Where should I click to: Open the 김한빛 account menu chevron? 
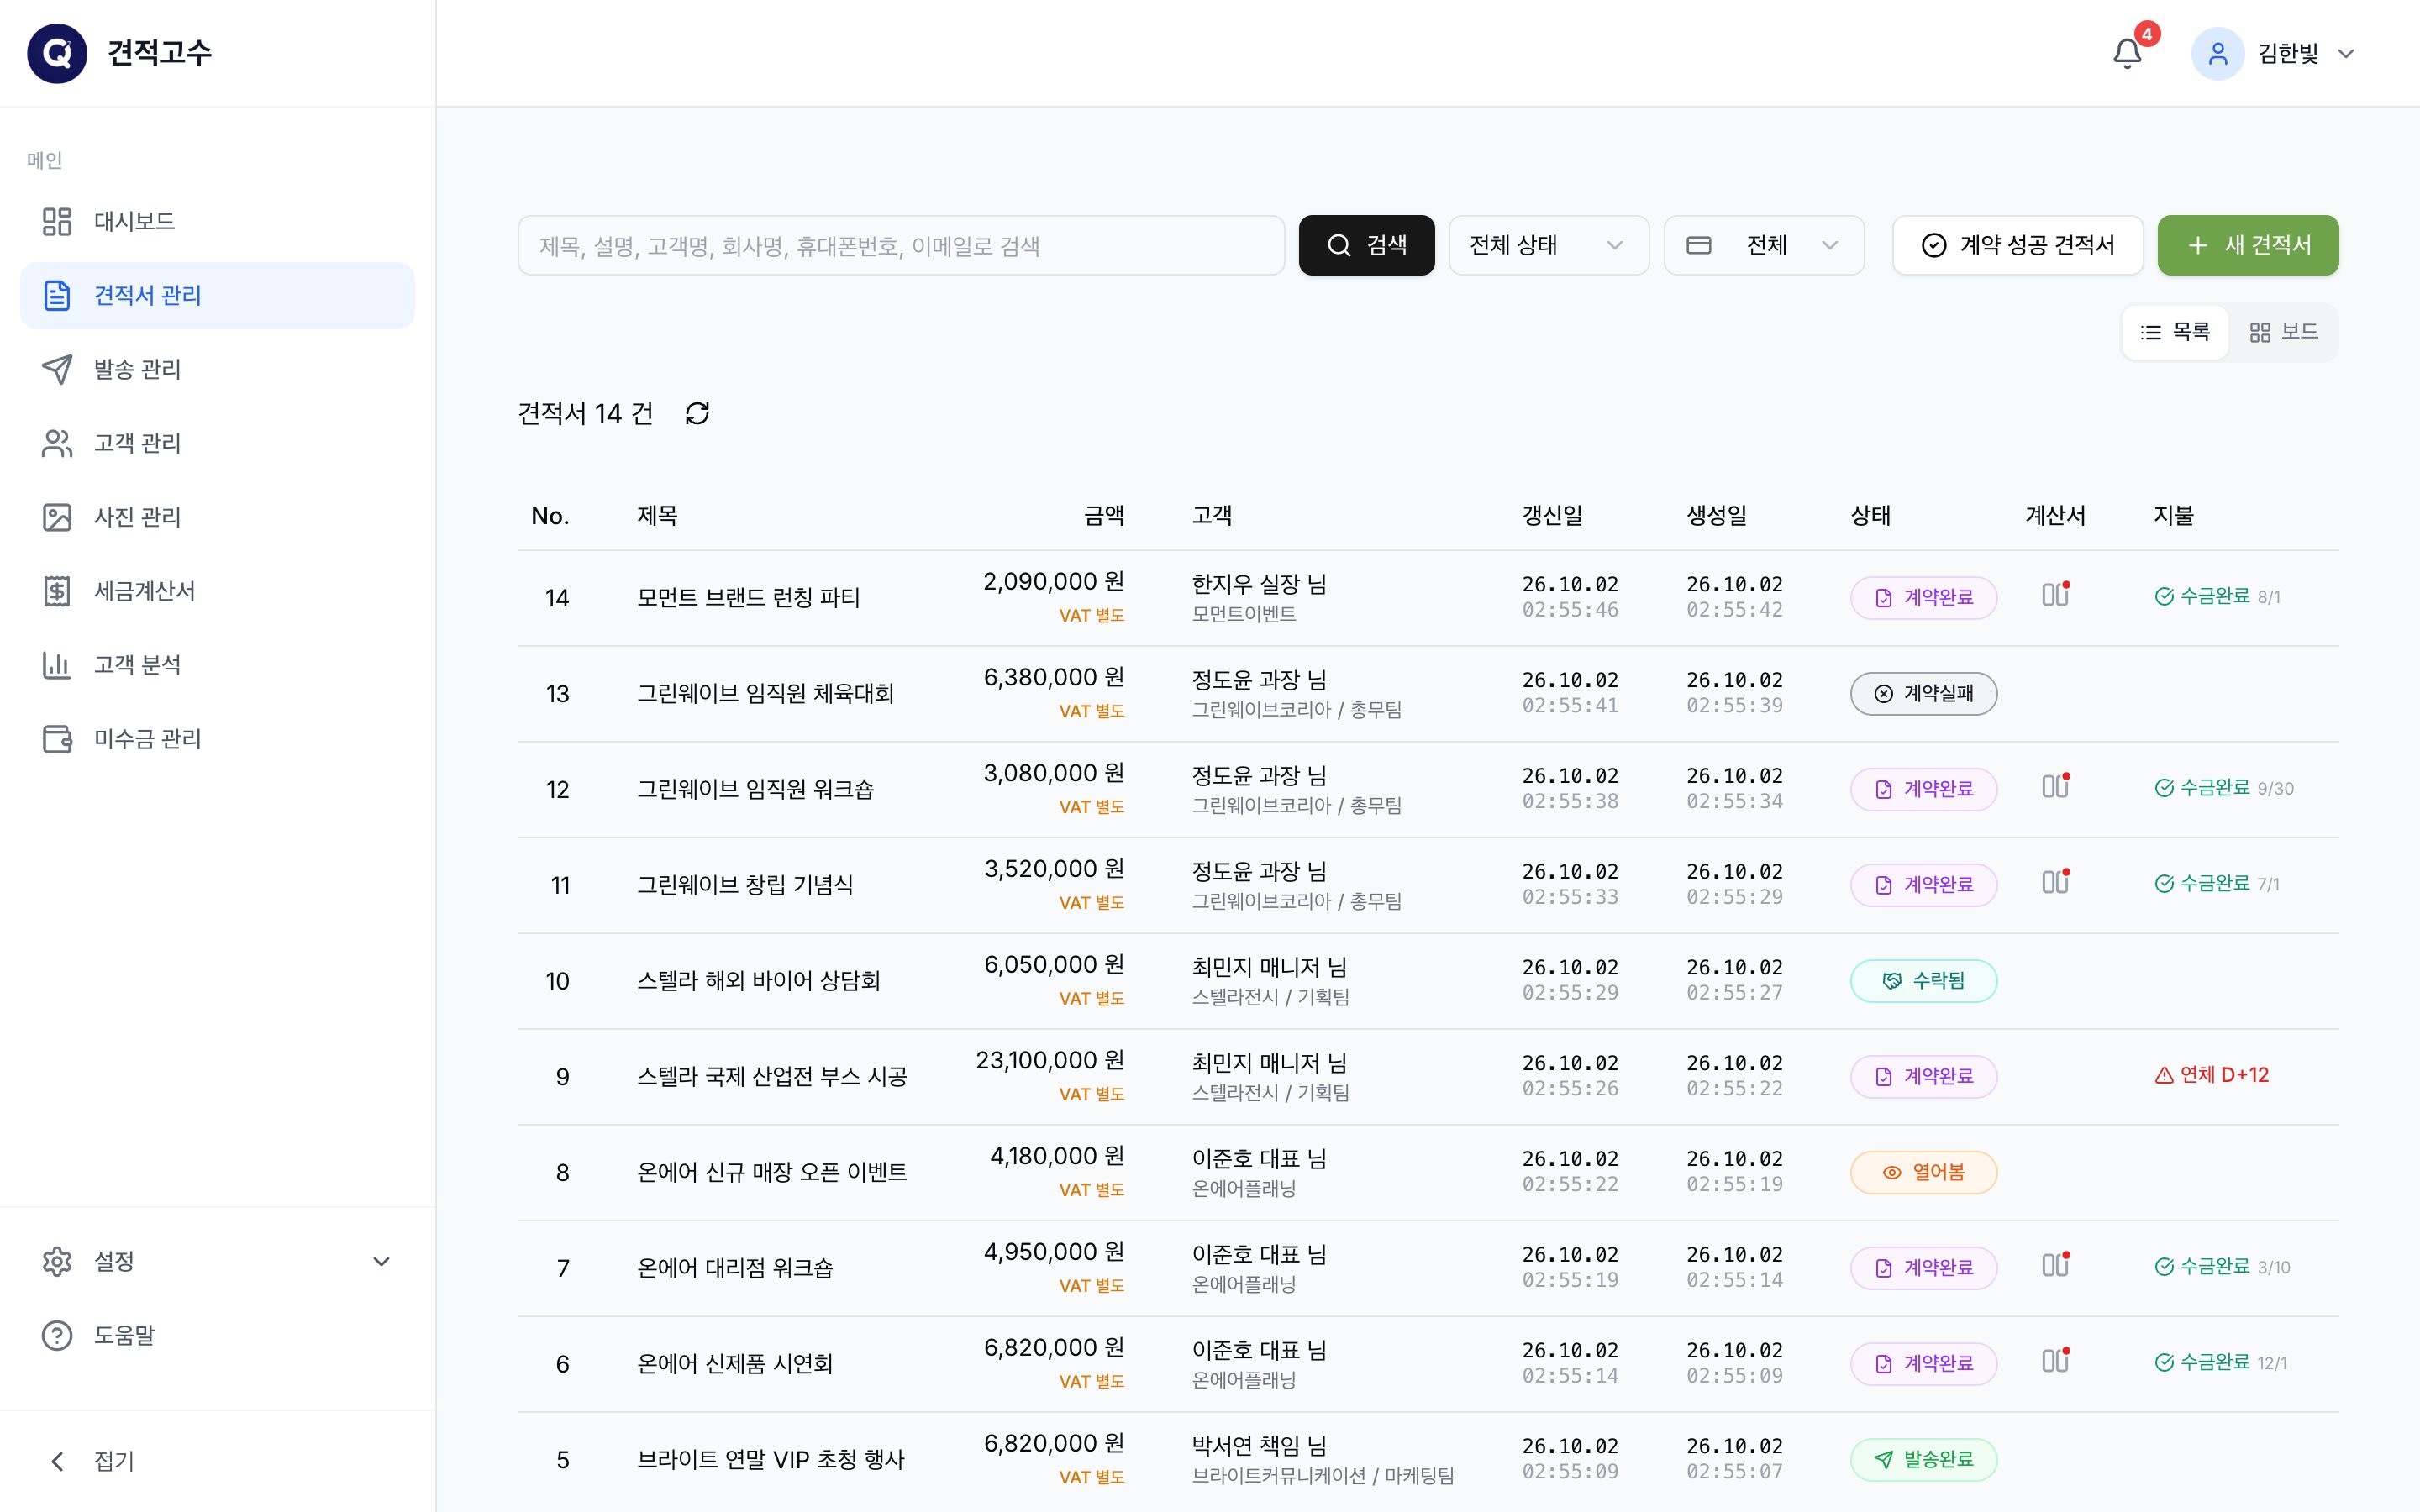point(2346,54)
